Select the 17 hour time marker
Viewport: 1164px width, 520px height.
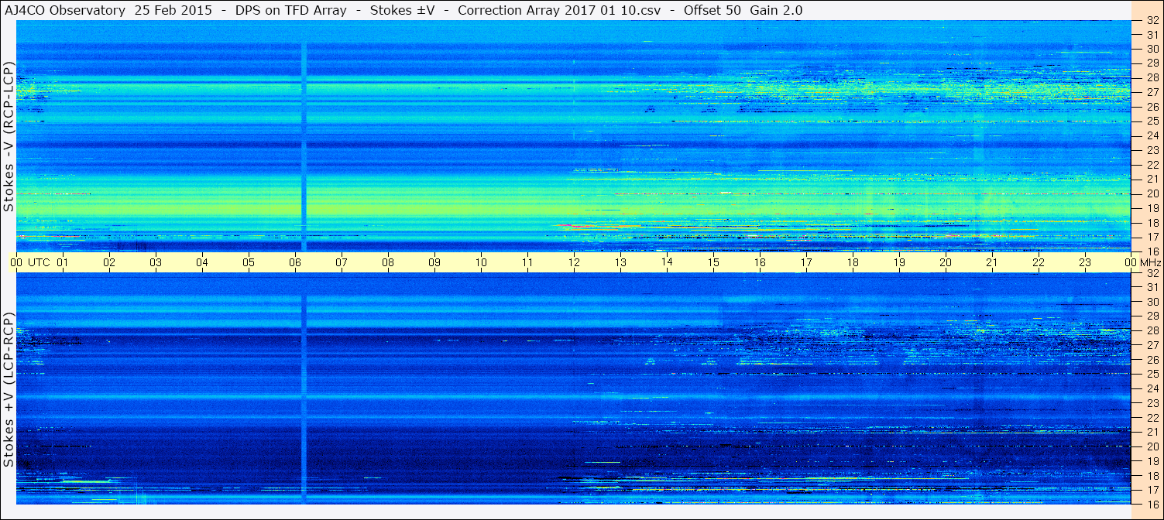click(x=806, y=262)
